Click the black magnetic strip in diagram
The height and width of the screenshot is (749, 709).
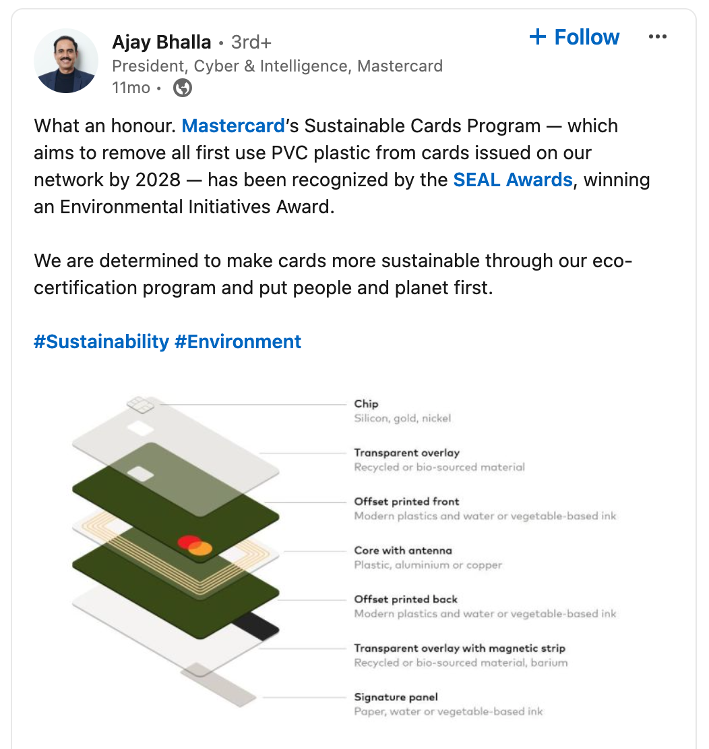[x=256, y=626]
